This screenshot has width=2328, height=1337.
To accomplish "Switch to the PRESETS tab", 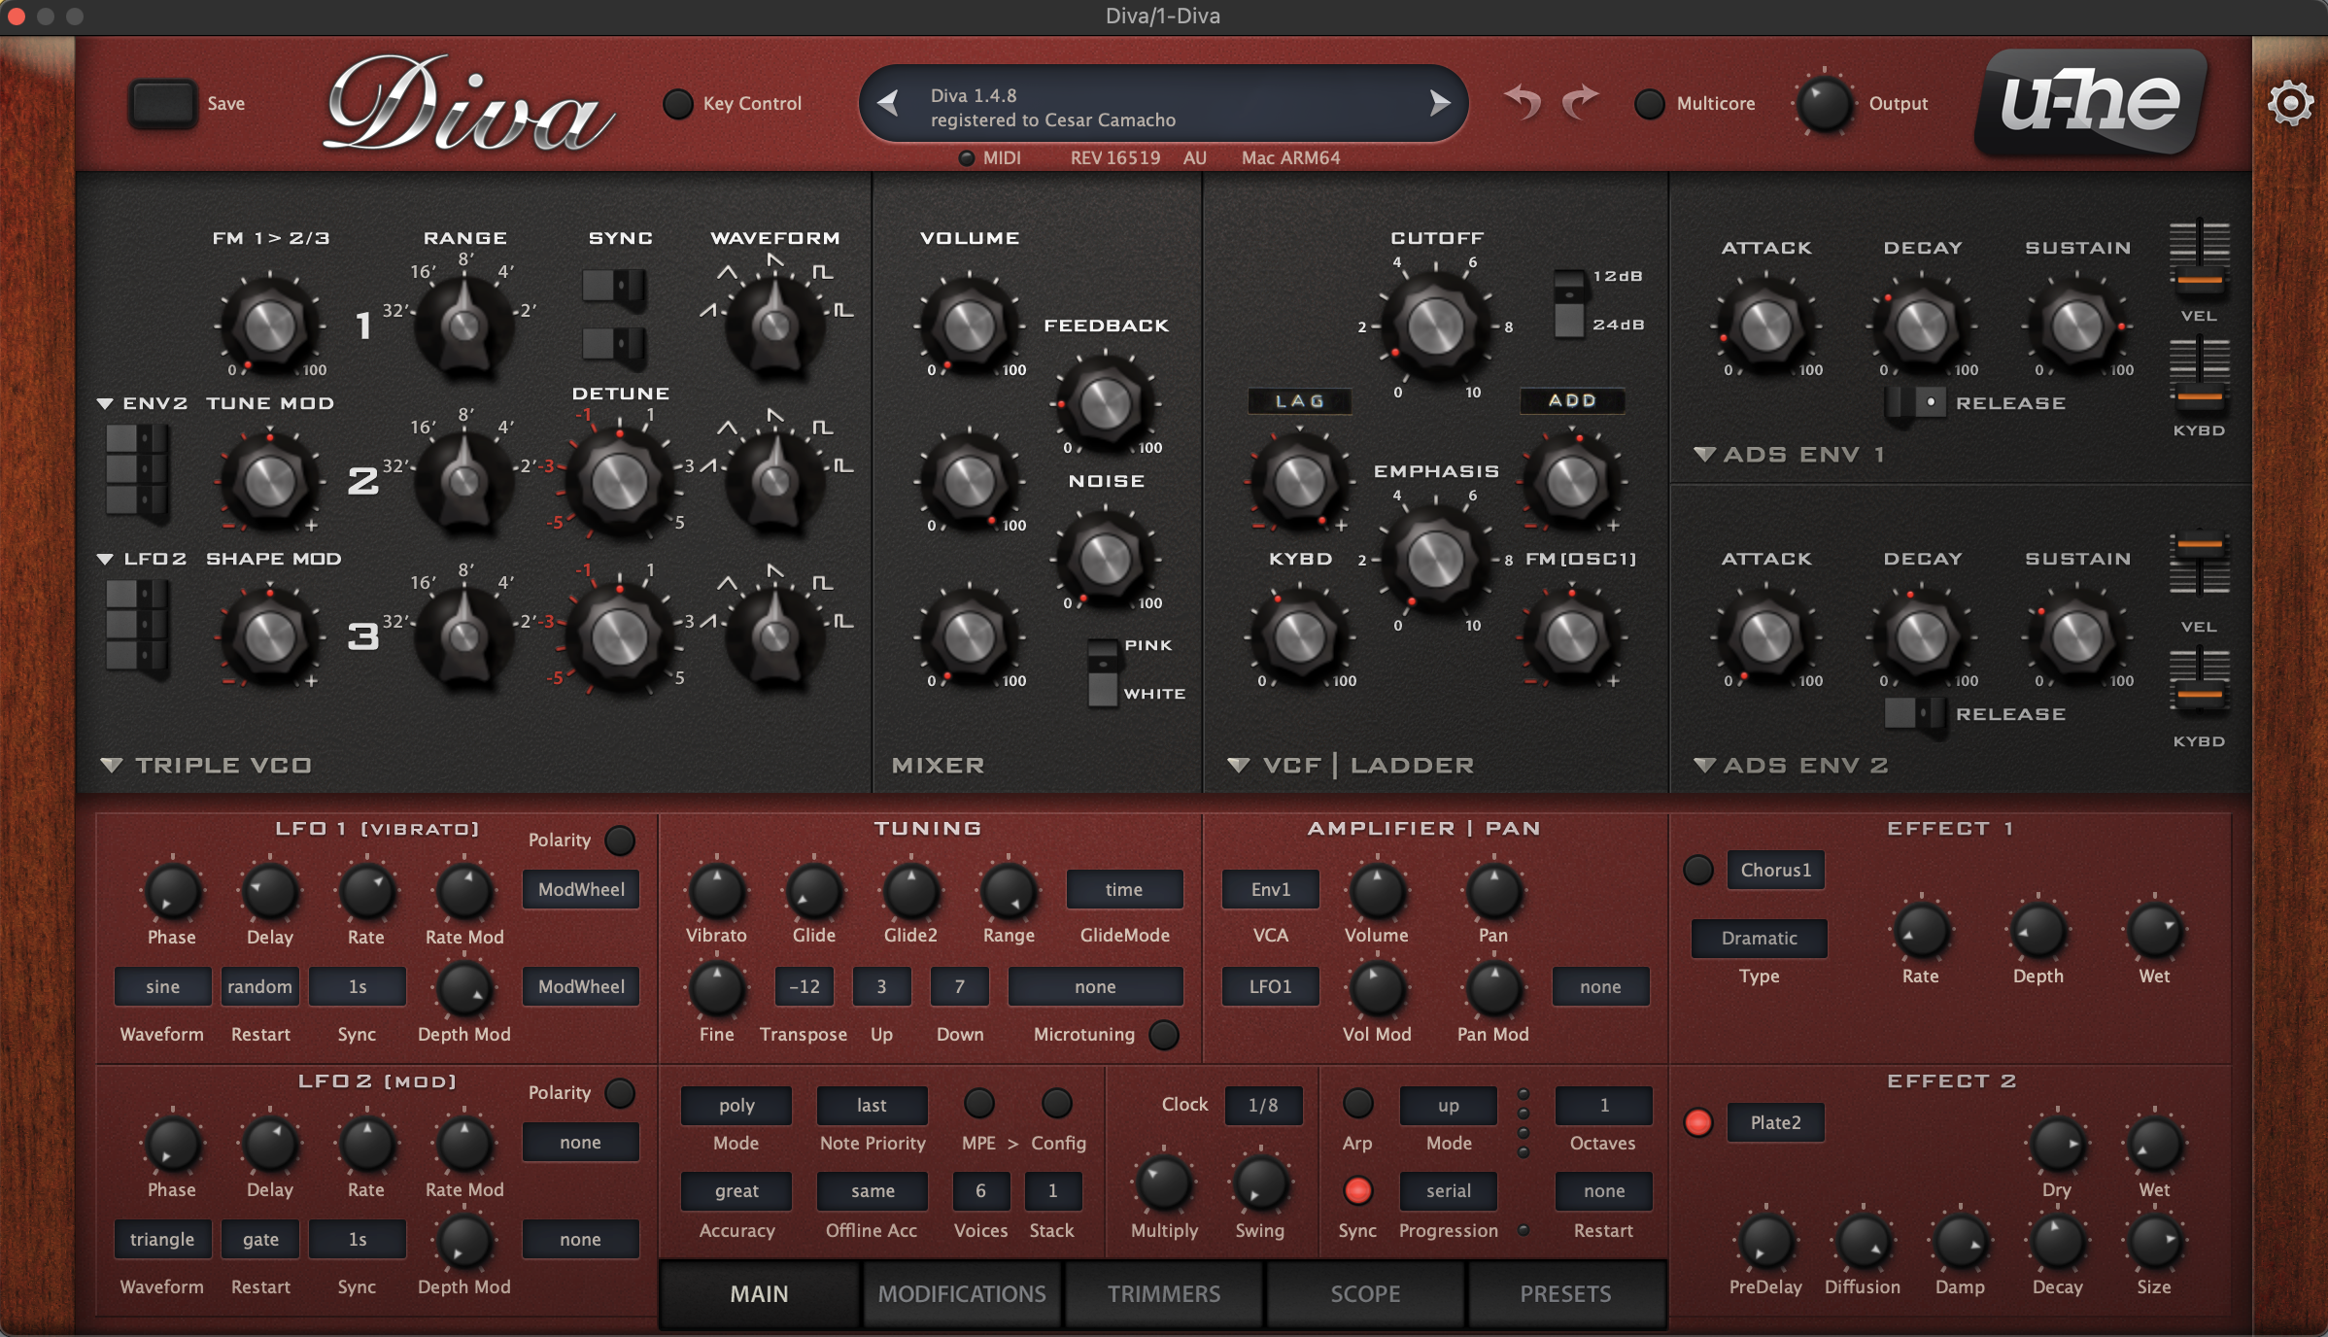I will 1566,1293.
